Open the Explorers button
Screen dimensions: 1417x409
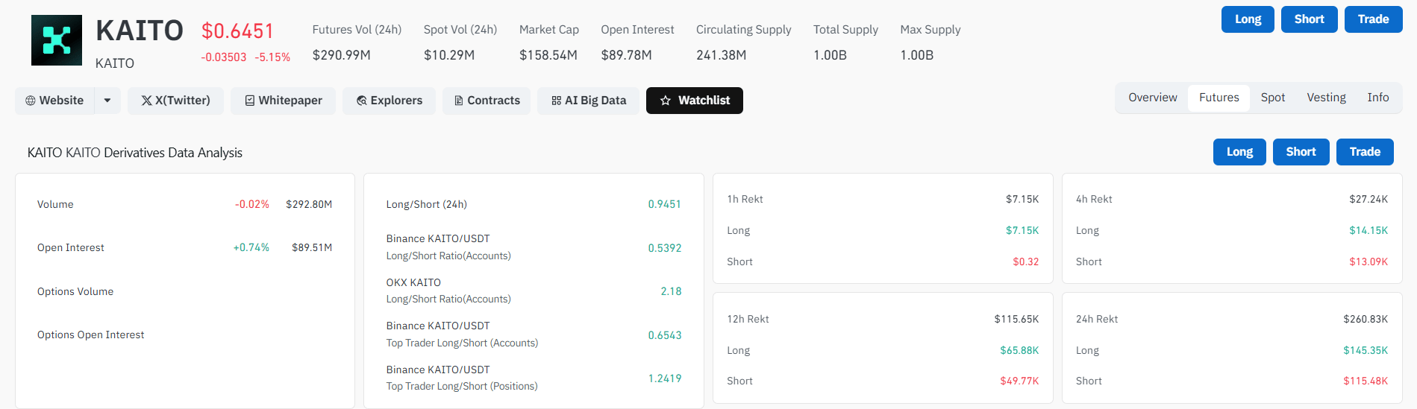pyautogui.click(x=389, y=101)
